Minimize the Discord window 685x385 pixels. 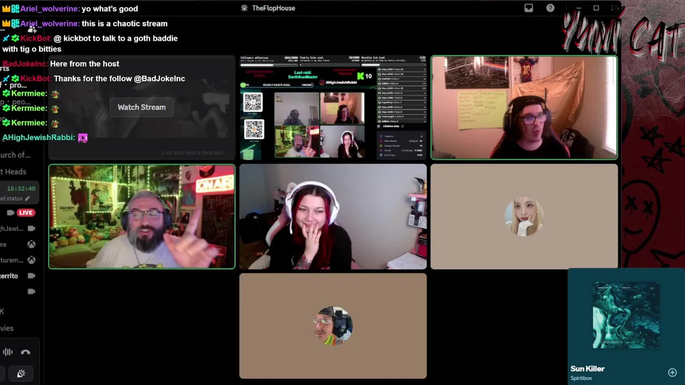click(579, 8)
